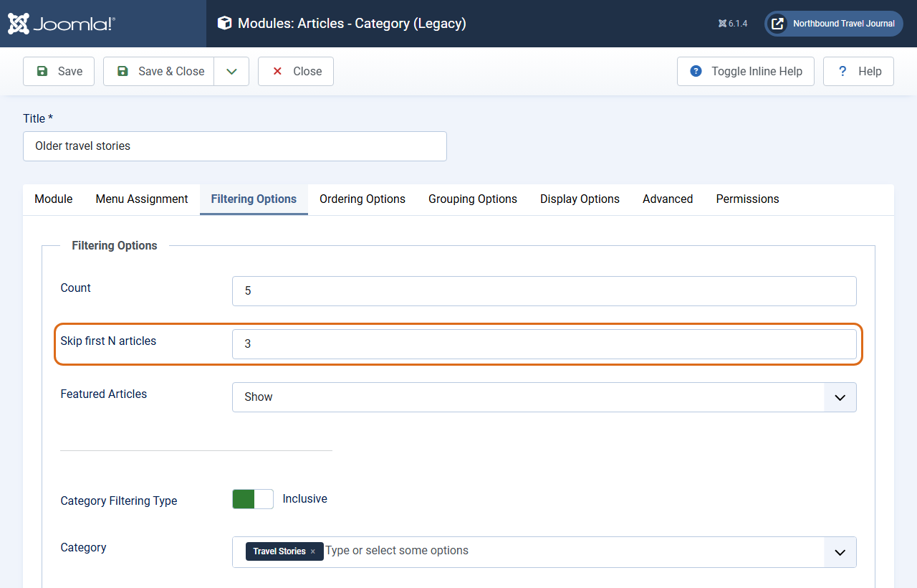The image size is (917, 588).
Task: Click the Close button in toolbar
Action: click(x=296, y=72)
